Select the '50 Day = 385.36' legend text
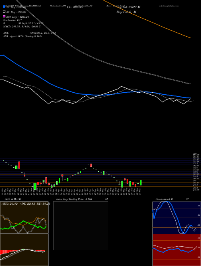 click(16, 12)
